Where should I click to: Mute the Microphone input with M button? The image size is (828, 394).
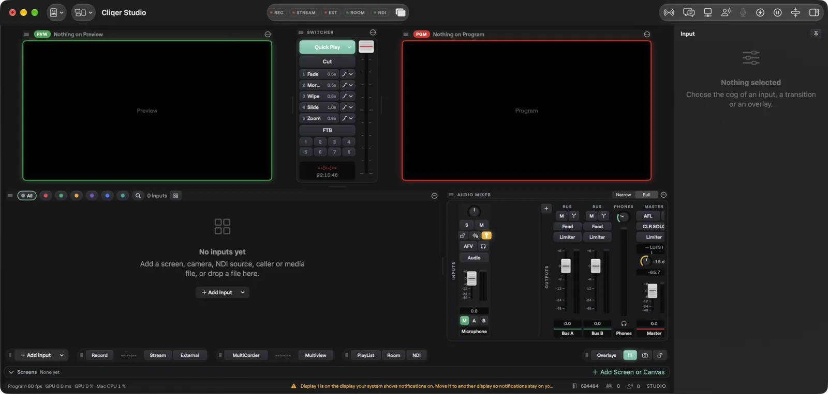(x=481, y=225)
